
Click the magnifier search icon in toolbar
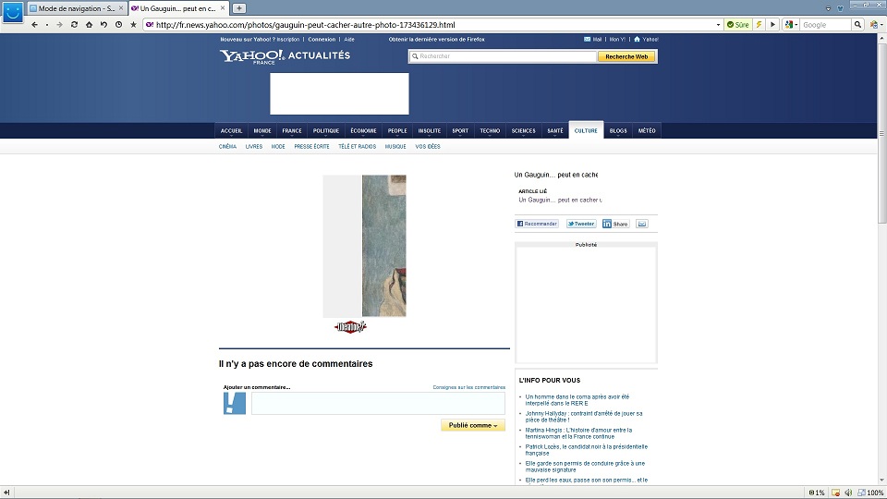click(857, 24)
